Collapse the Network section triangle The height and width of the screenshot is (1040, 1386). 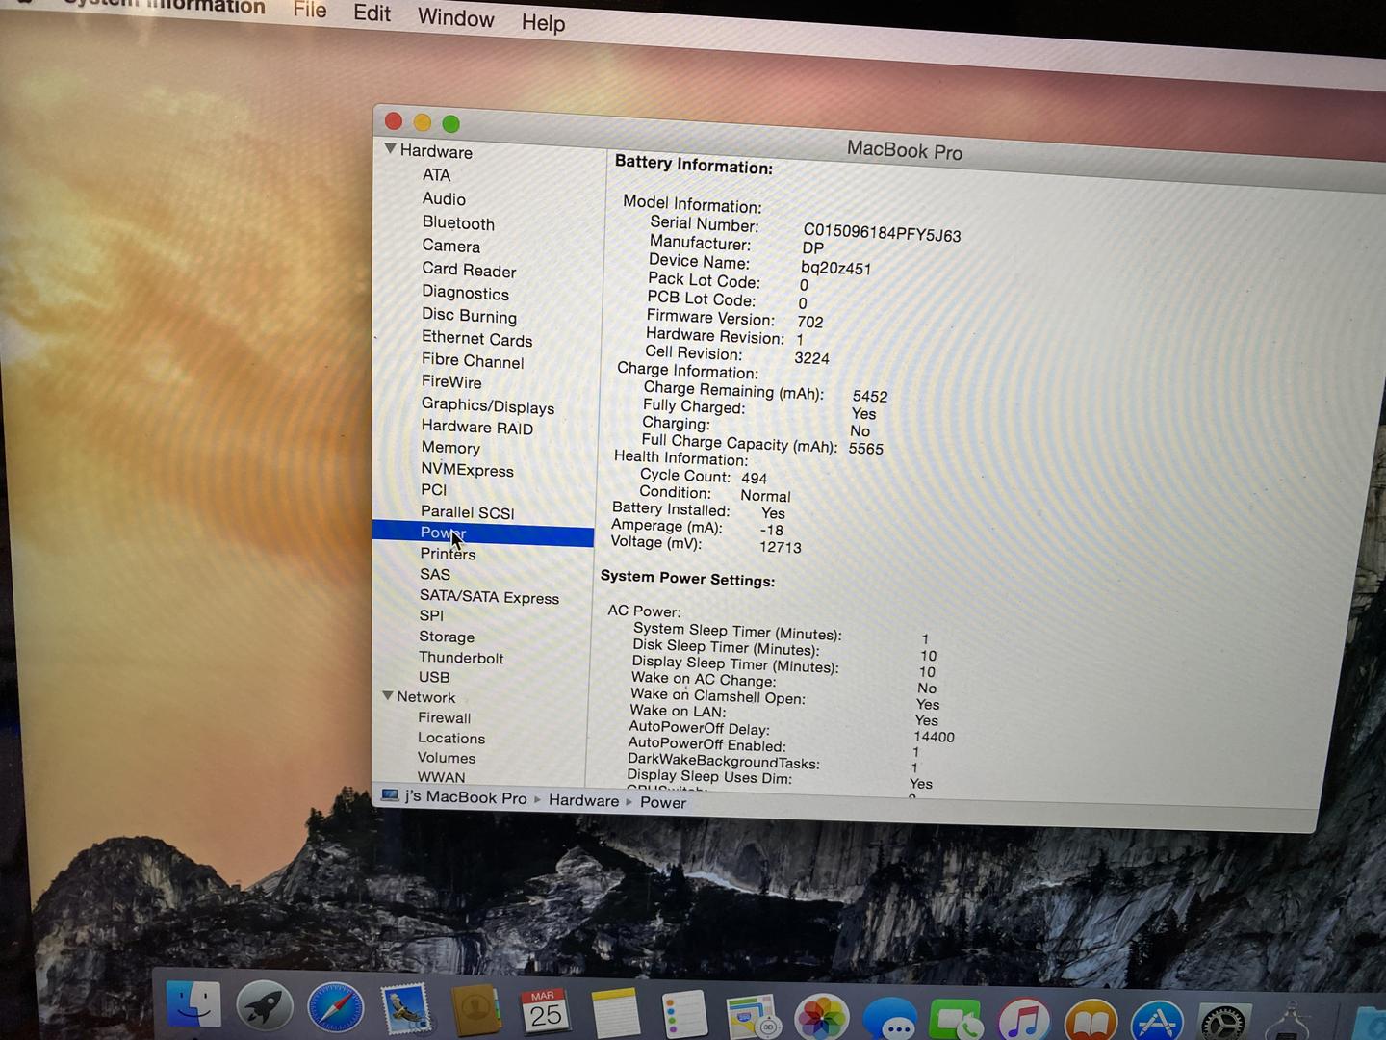pos(387,695)
